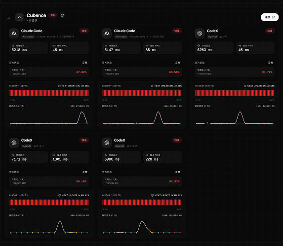Click the error badge on the 6147 ms Claude Code card
This screenshot has height=246, width=283.
(177, 31)
